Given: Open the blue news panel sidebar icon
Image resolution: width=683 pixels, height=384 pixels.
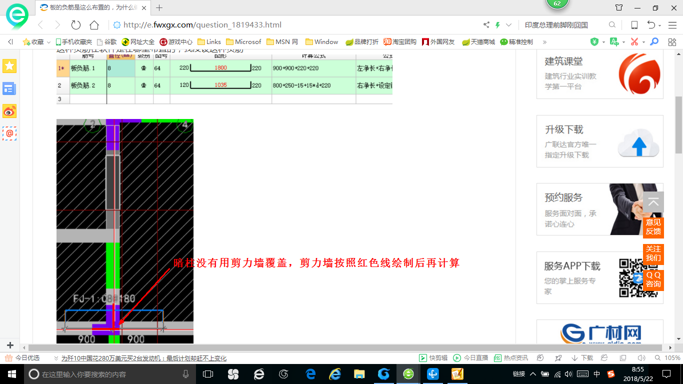Looking at the screenshot, I should (x=9, y=88).
